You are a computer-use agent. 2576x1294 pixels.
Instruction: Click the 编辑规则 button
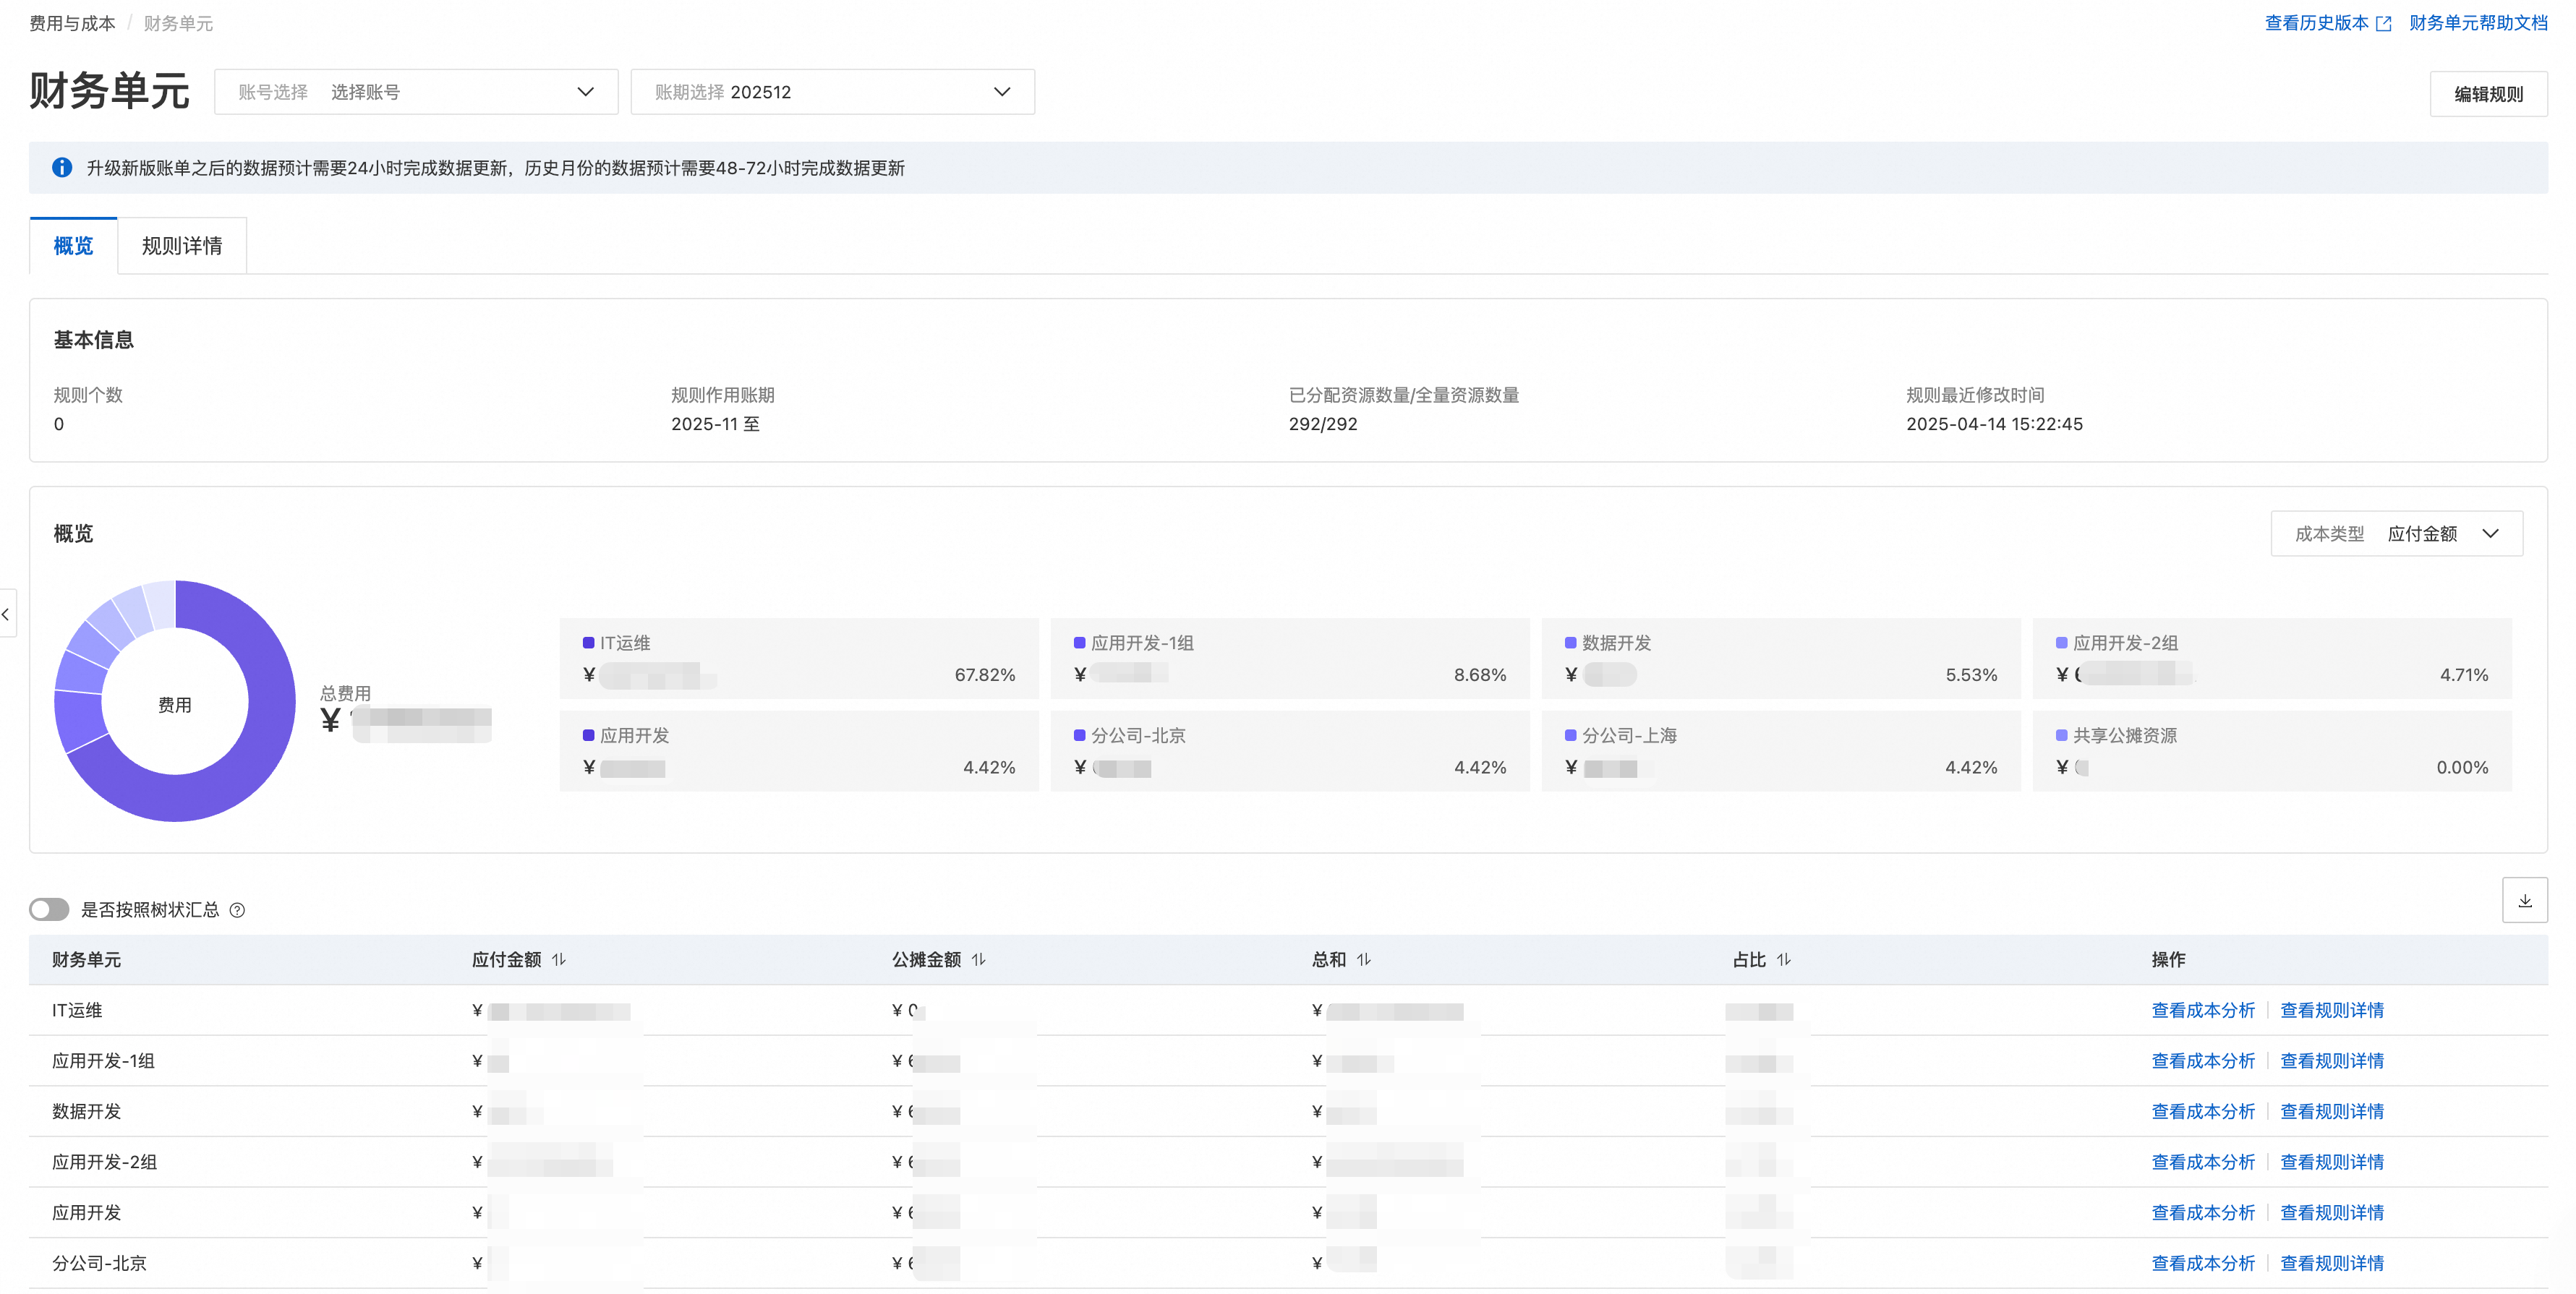(2488, 94)
